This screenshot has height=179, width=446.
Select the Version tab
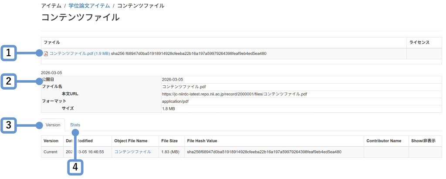pyautogui.click(x=53, y=125)
